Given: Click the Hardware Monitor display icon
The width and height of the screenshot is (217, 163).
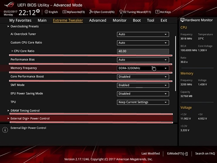Looking at the screenshot, I should 182,20.
